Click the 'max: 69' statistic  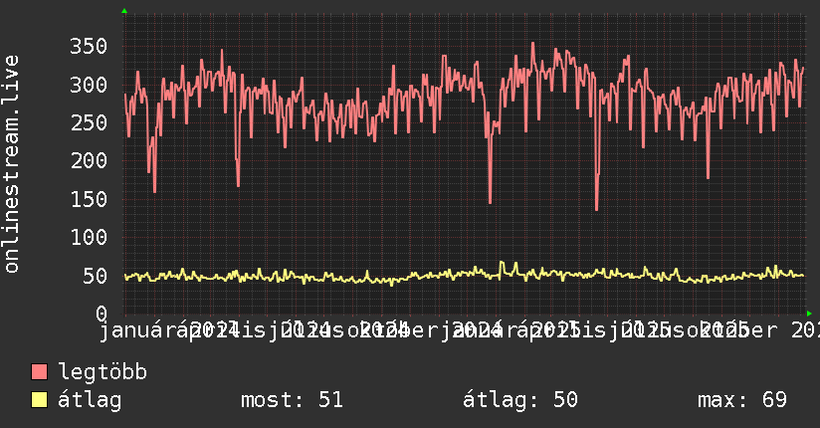(742, 400)
